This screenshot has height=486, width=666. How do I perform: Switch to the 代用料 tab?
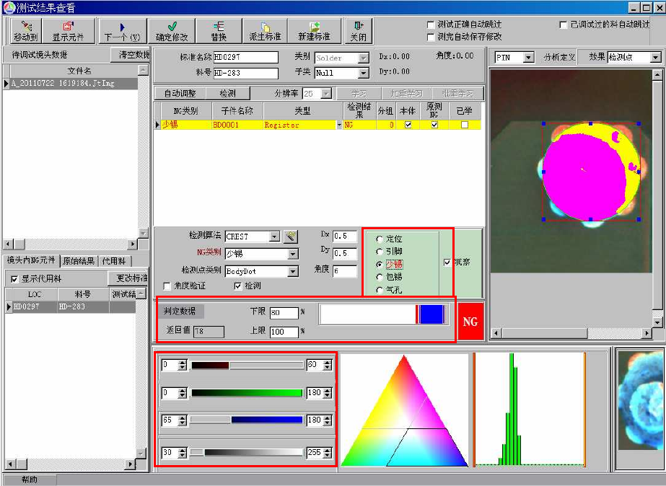(x=114, y=260)
